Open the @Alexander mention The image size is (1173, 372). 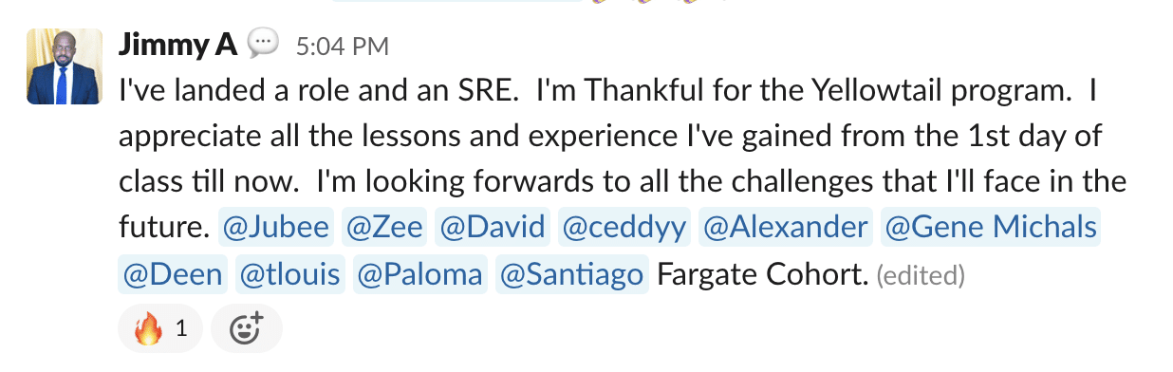click(x=785, y=228)
